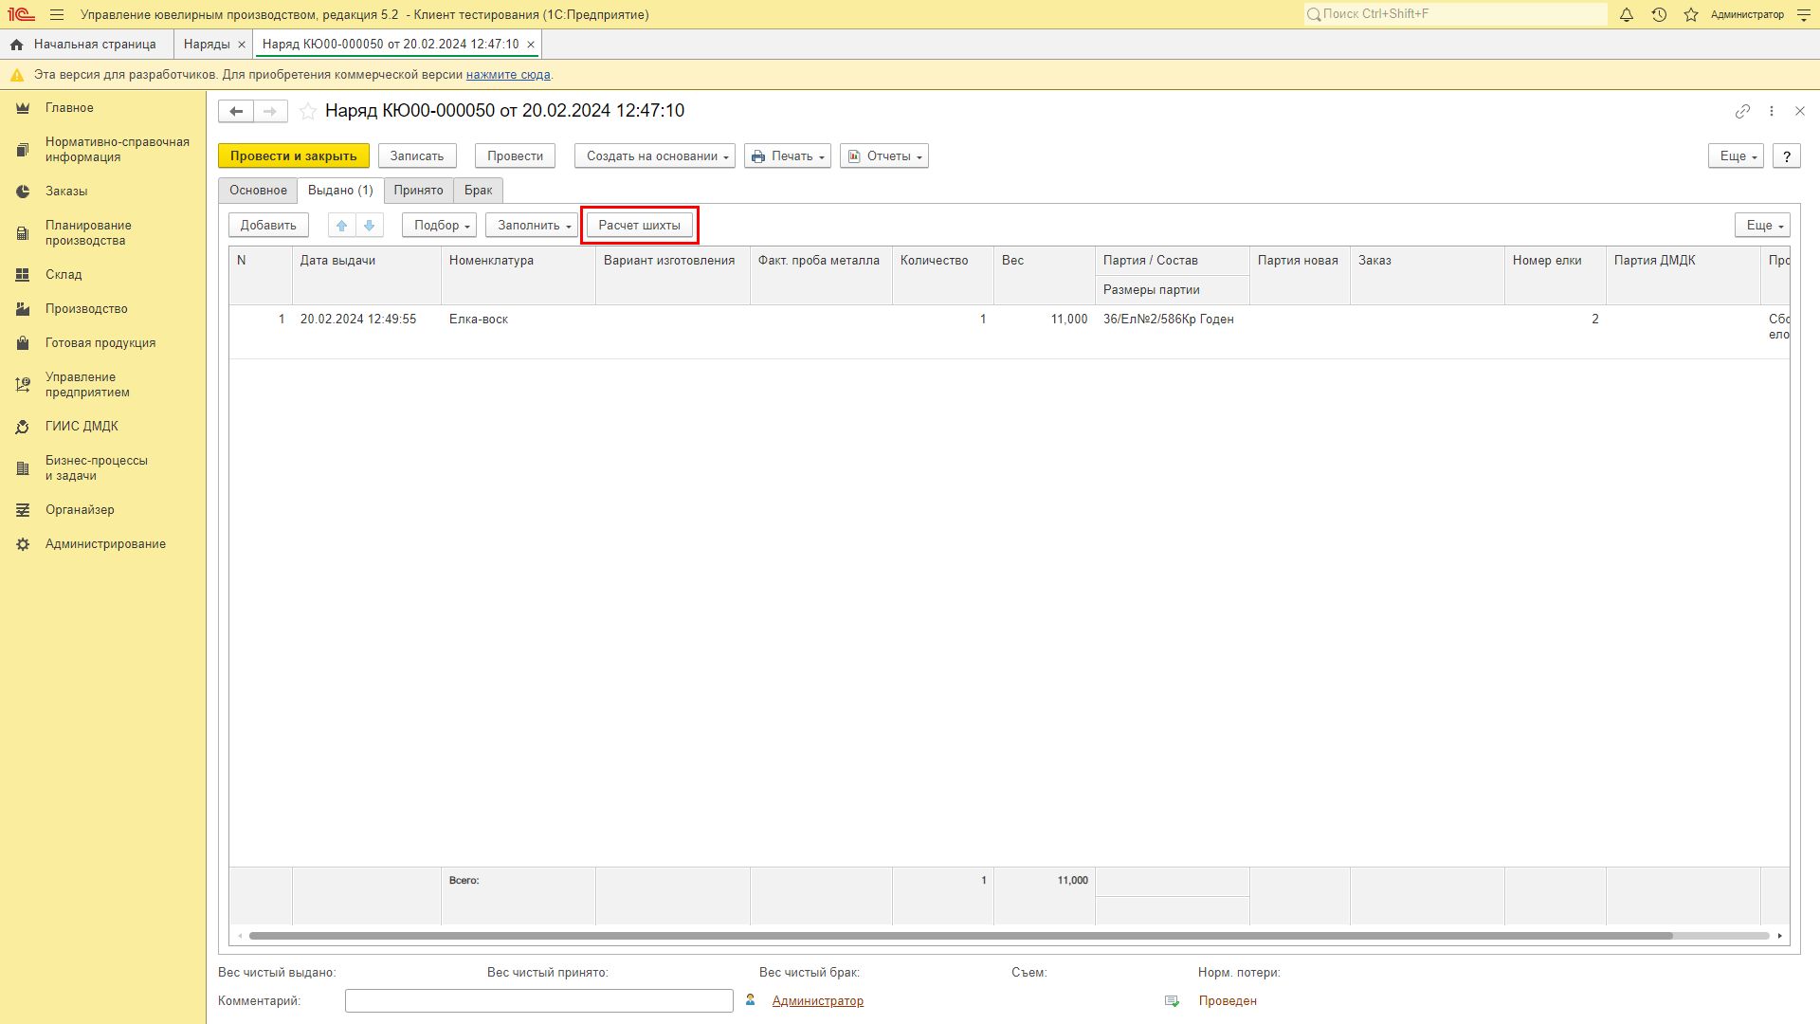Open notifications bell icon
Screen dimensions: 1820x1024
tap(1627, 15)
